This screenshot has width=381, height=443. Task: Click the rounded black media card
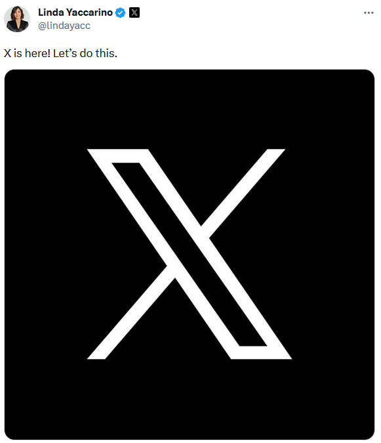[190, 254]
